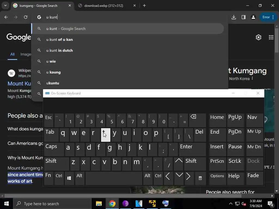This screenshot has height=209, width=279.
Task: Choose the 'u kunt in dutch' suggestion
Action: 128,50
